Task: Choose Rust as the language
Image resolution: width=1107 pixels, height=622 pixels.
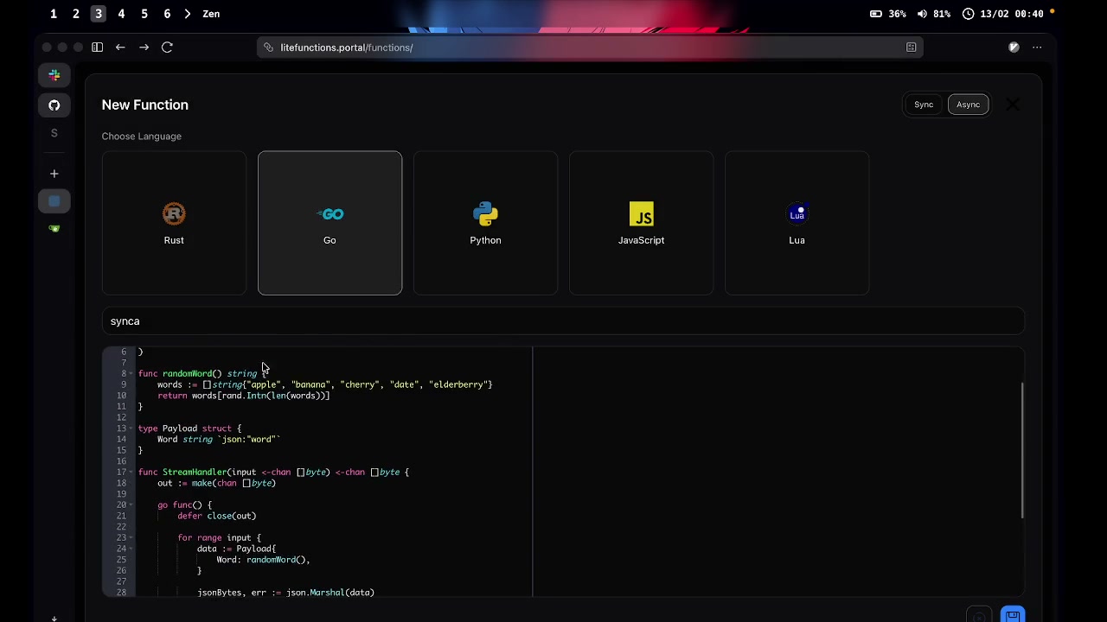Action: coord(174,223)
